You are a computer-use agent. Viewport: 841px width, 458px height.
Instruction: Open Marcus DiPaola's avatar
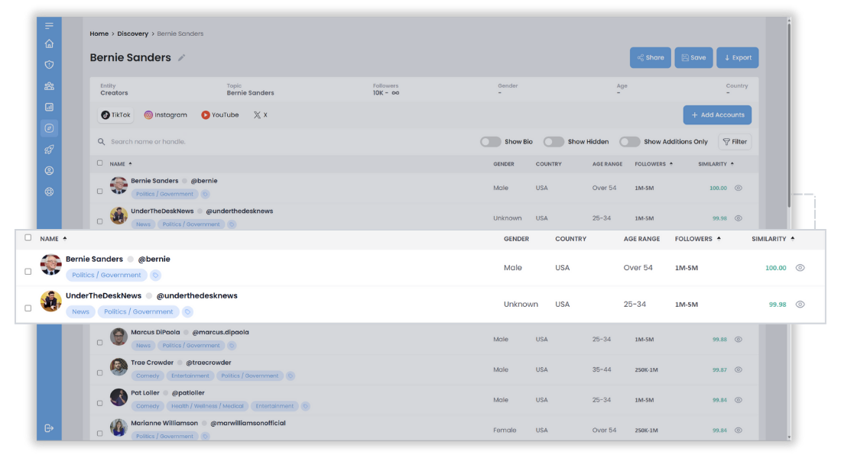pos(119,337)
